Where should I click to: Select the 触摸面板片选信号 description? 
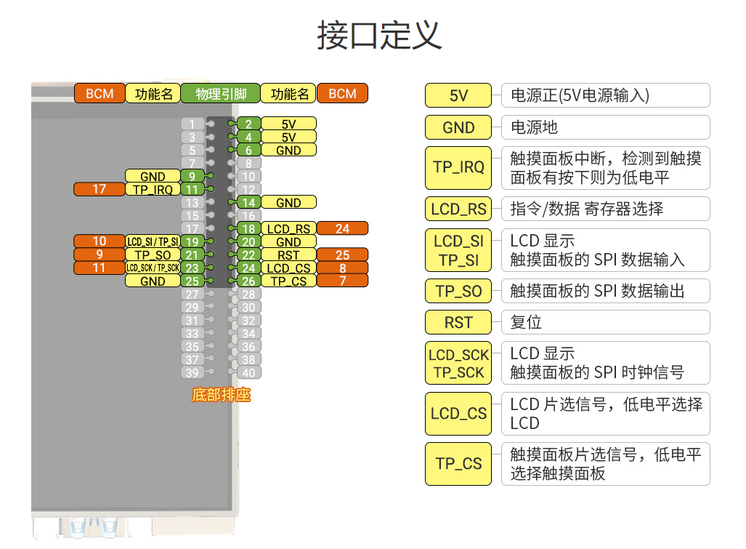pos(606,464)
